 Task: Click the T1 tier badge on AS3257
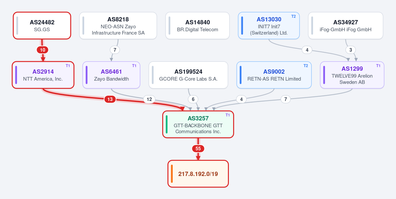tap(228, 115)
